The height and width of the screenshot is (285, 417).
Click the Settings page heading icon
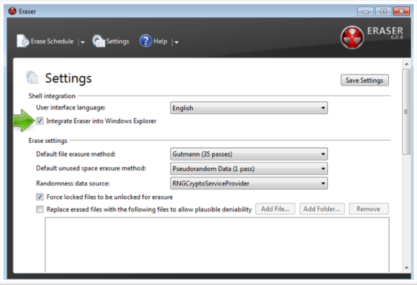coord(32,78)
